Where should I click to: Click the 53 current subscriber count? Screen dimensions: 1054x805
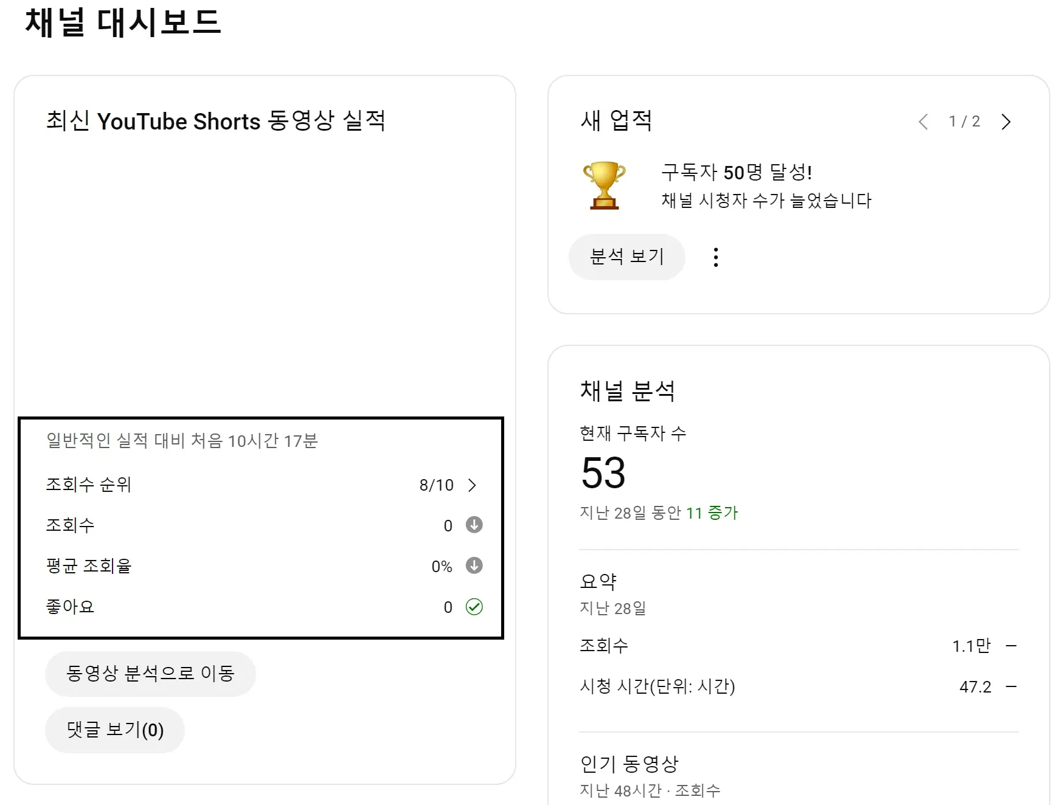[603, 473]
